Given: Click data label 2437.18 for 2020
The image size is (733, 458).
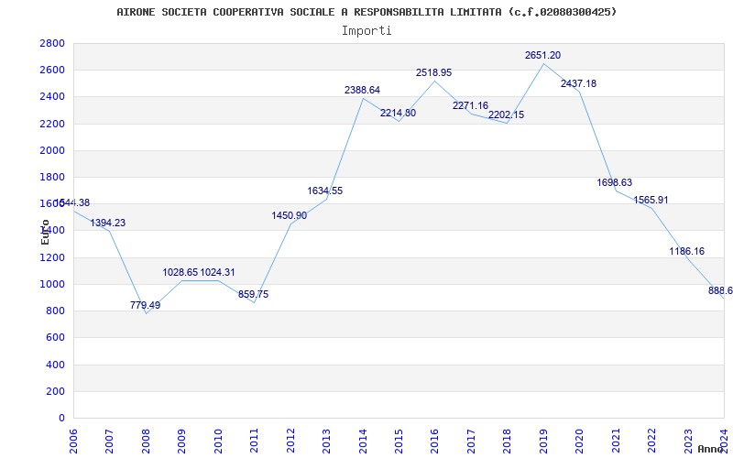Looking at the screenshot, I should [579, 83].
